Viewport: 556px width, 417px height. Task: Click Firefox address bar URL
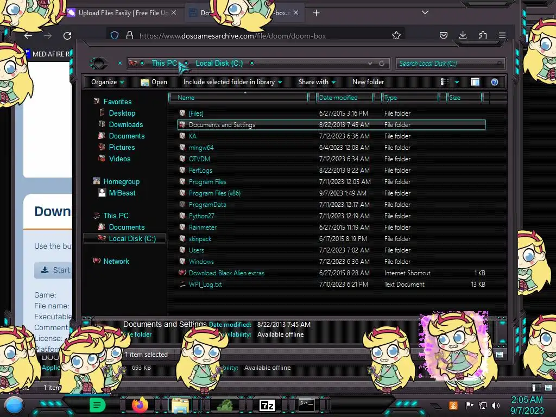232,36
